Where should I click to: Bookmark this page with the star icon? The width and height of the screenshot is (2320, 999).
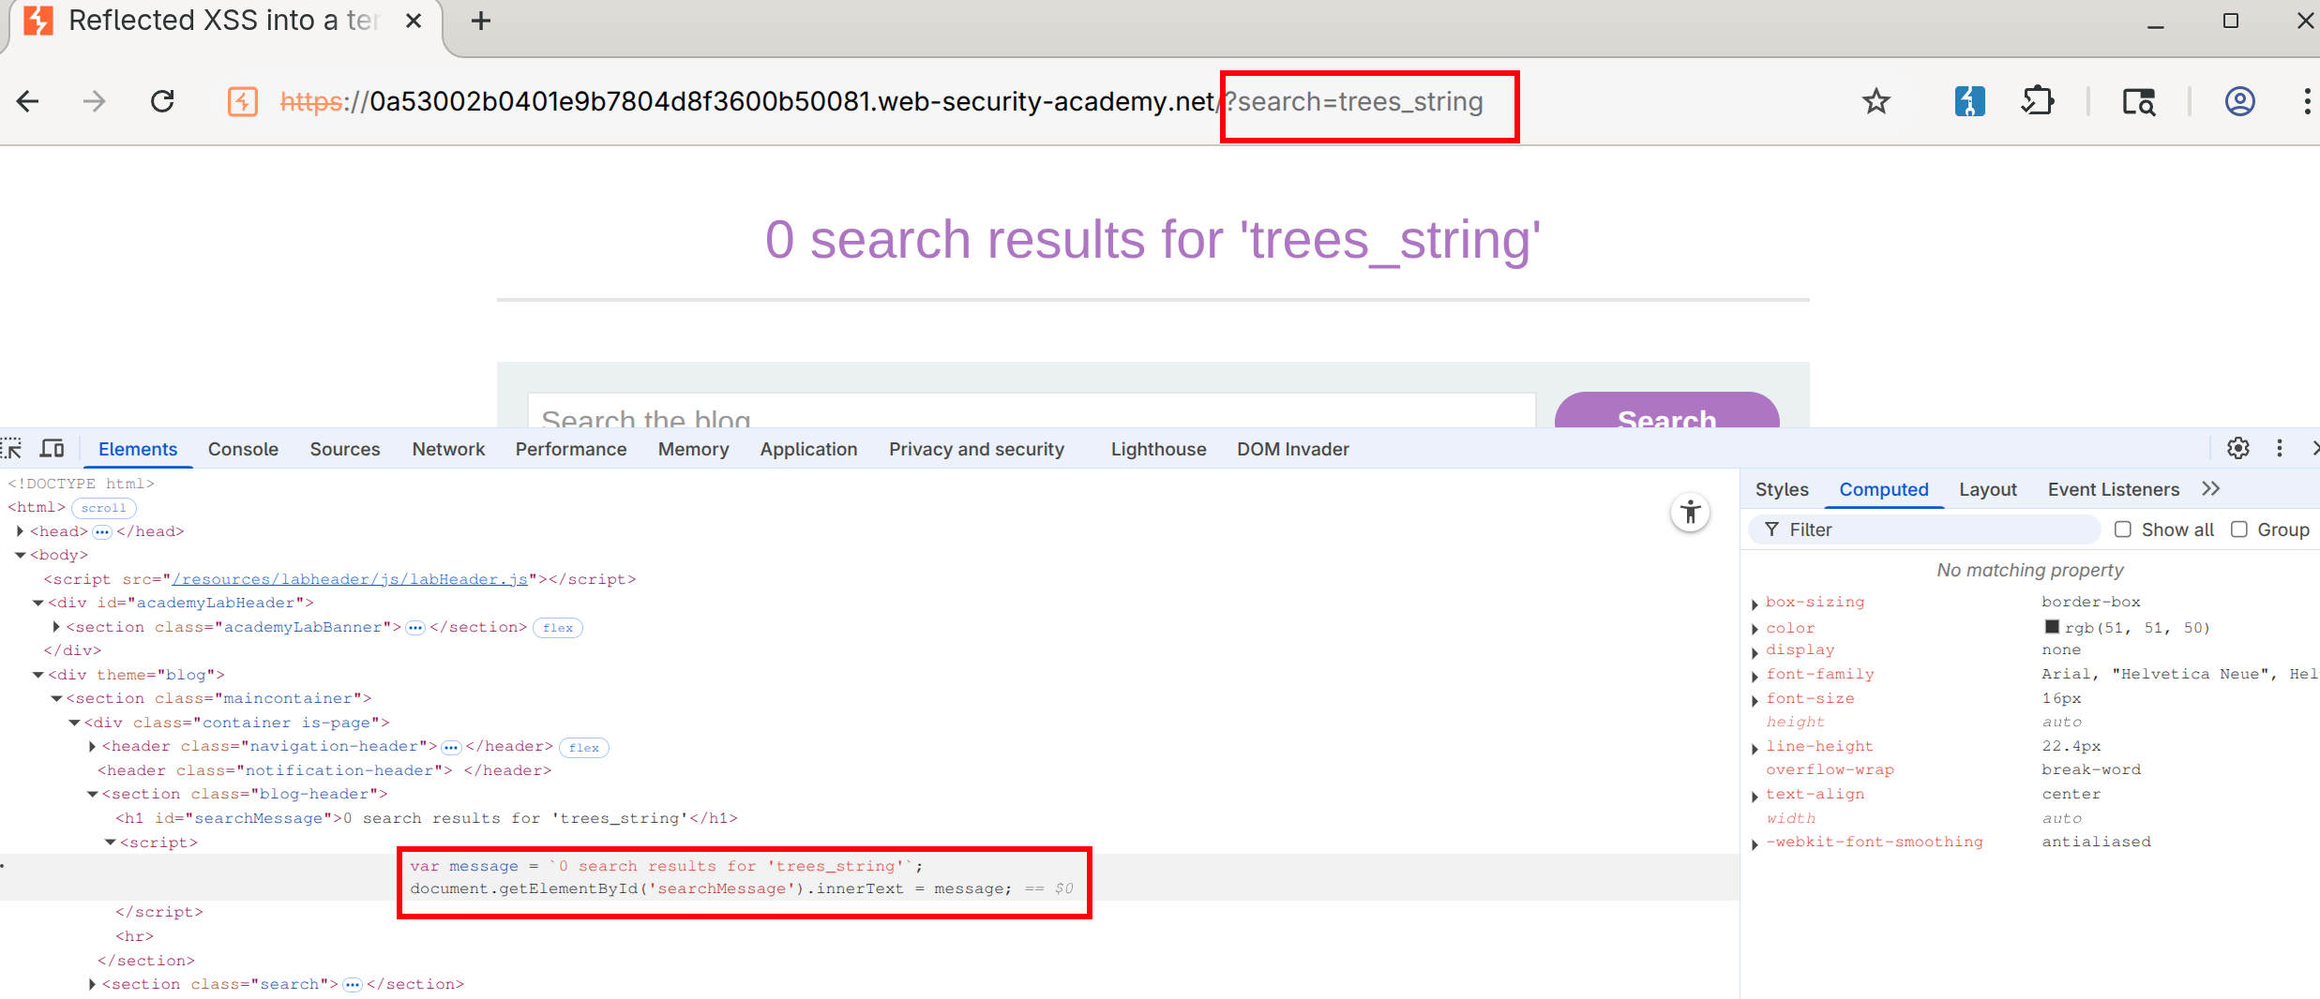pos(1876,101)
